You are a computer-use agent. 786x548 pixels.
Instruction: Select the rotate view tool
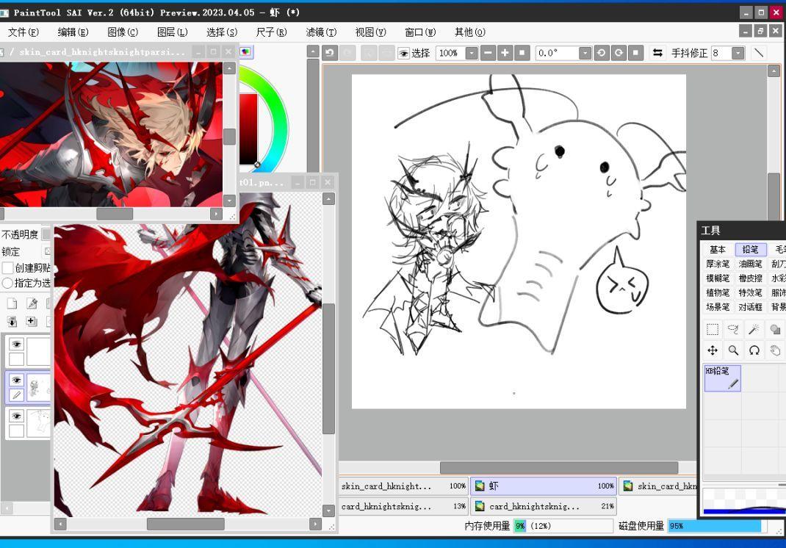[x=754, y=350]
